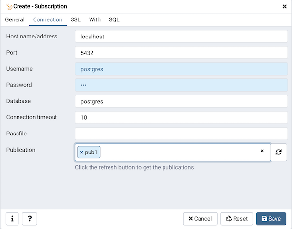
Task: Click the Create - Subscription title icon
Action: pyautogui.click(x=9, y=7)
